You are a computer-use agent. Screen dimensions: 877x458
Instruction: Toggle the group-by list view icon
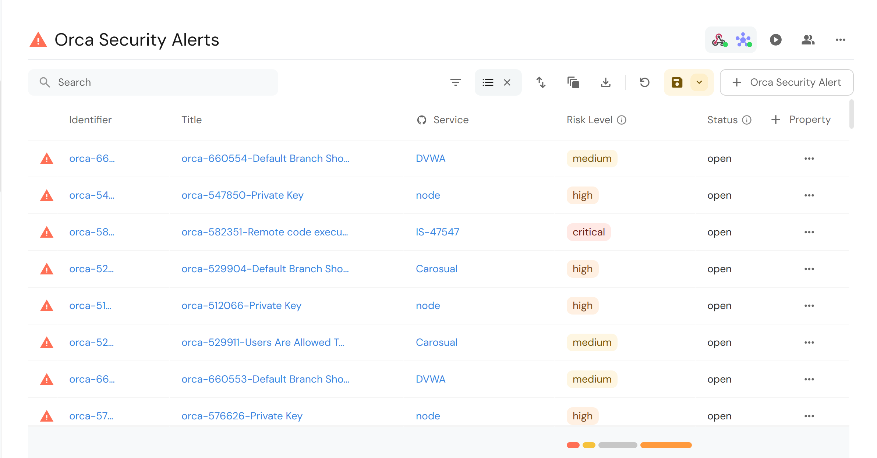tap(488, 82)
